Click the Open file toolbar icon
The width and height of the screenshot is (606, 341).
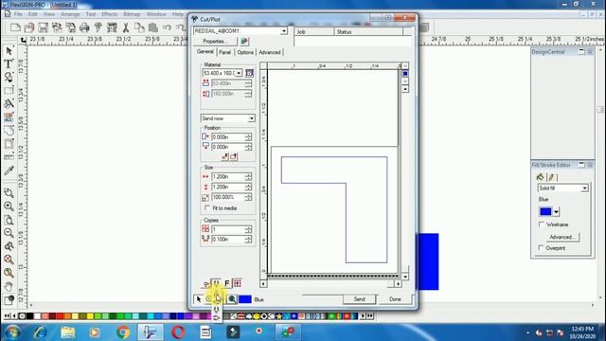click(x=29, y=27)
